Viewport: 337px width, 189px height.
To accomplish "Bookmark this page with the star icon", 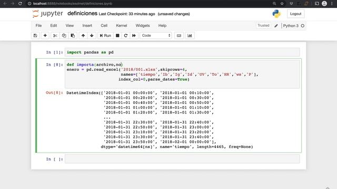I will pyautogui.click(x=282, y=4).
